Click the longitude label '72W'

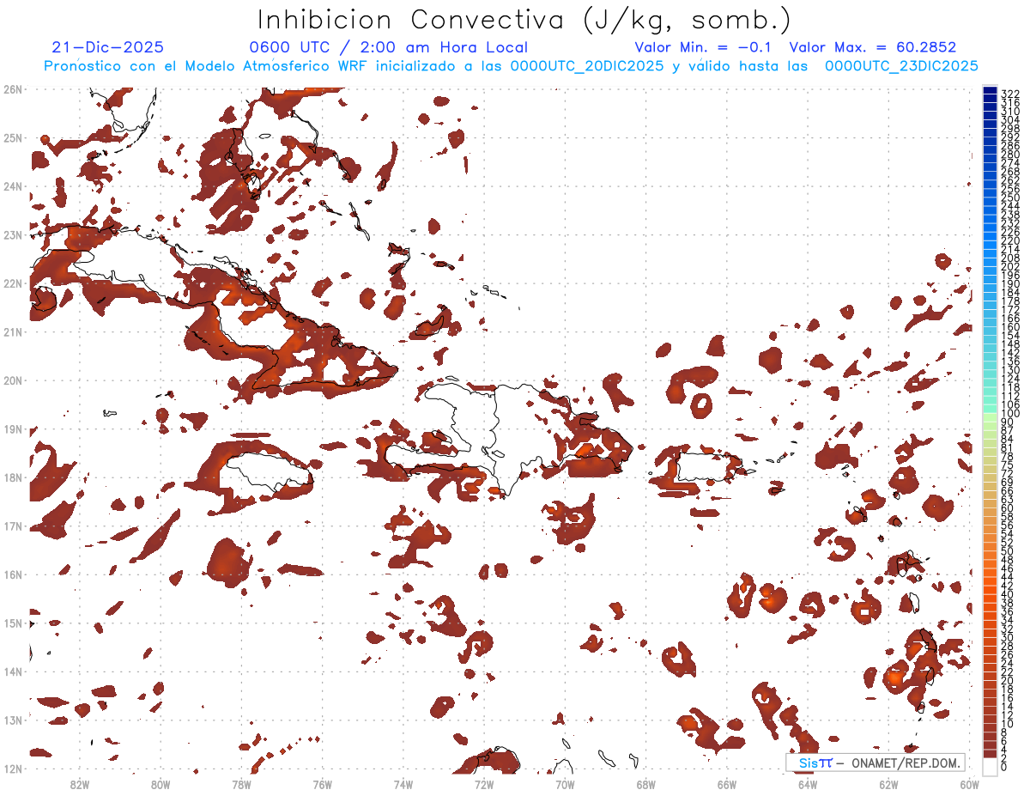pyautogui.click(x=484, y=784)
